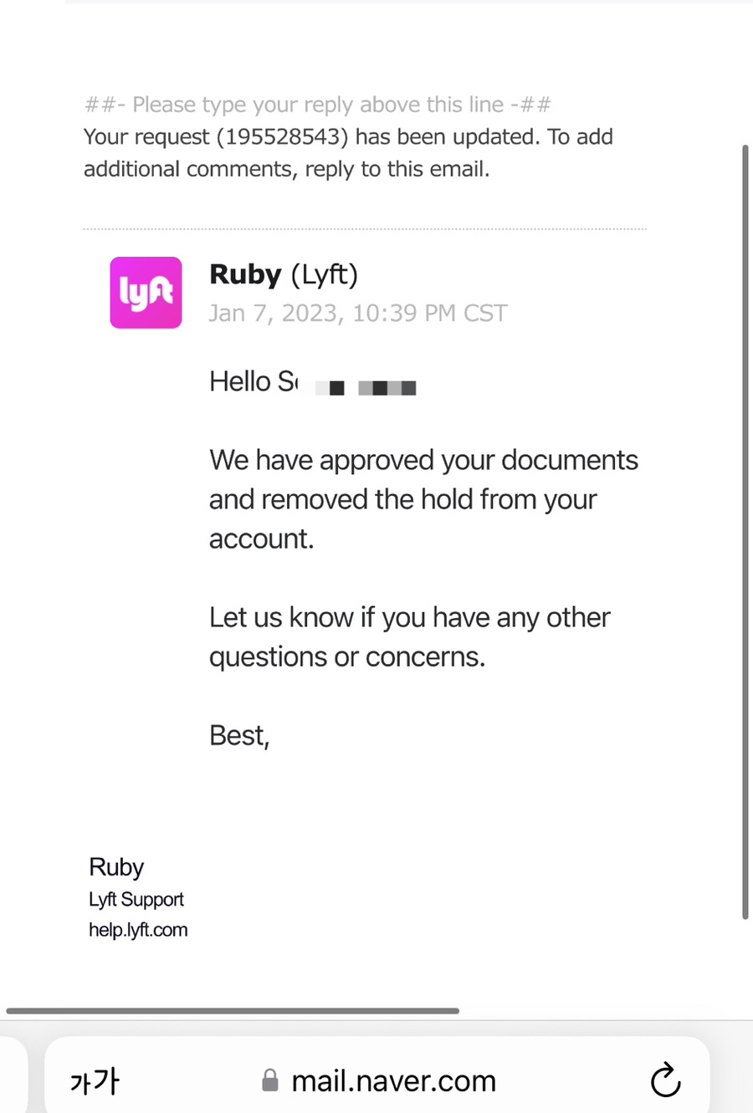Tap the Lyft Support signature line
The width and height of the screenshot is (753, 1113).
(136, 899)
